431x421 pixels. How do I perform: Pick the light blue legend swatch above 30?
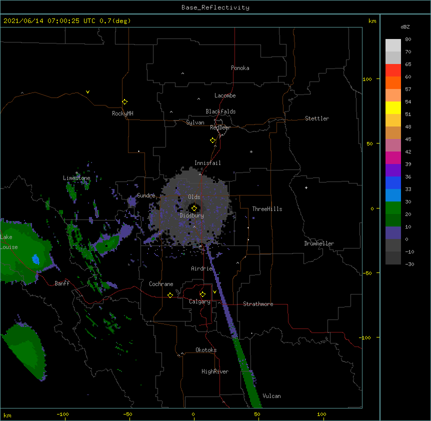393,195
